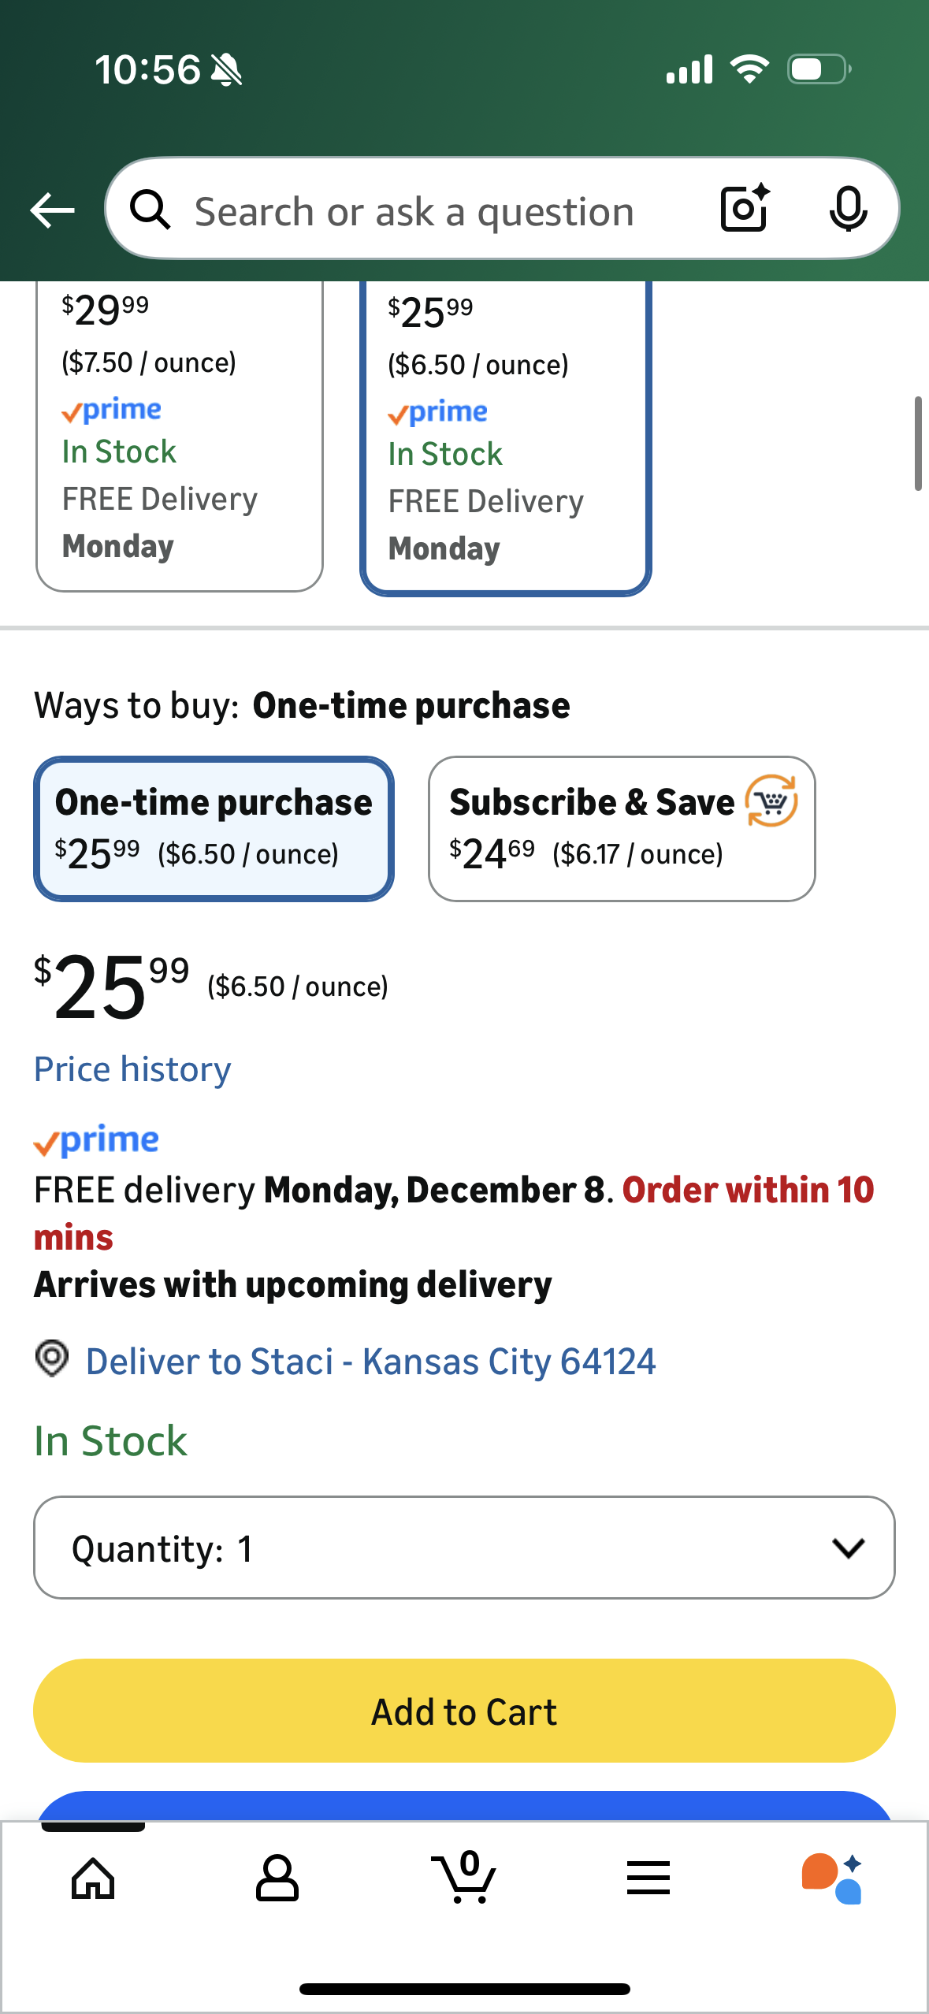The width and height of the screenshot is (929, 2014).
Task: Open camera lens search icon
Action: 745,209
